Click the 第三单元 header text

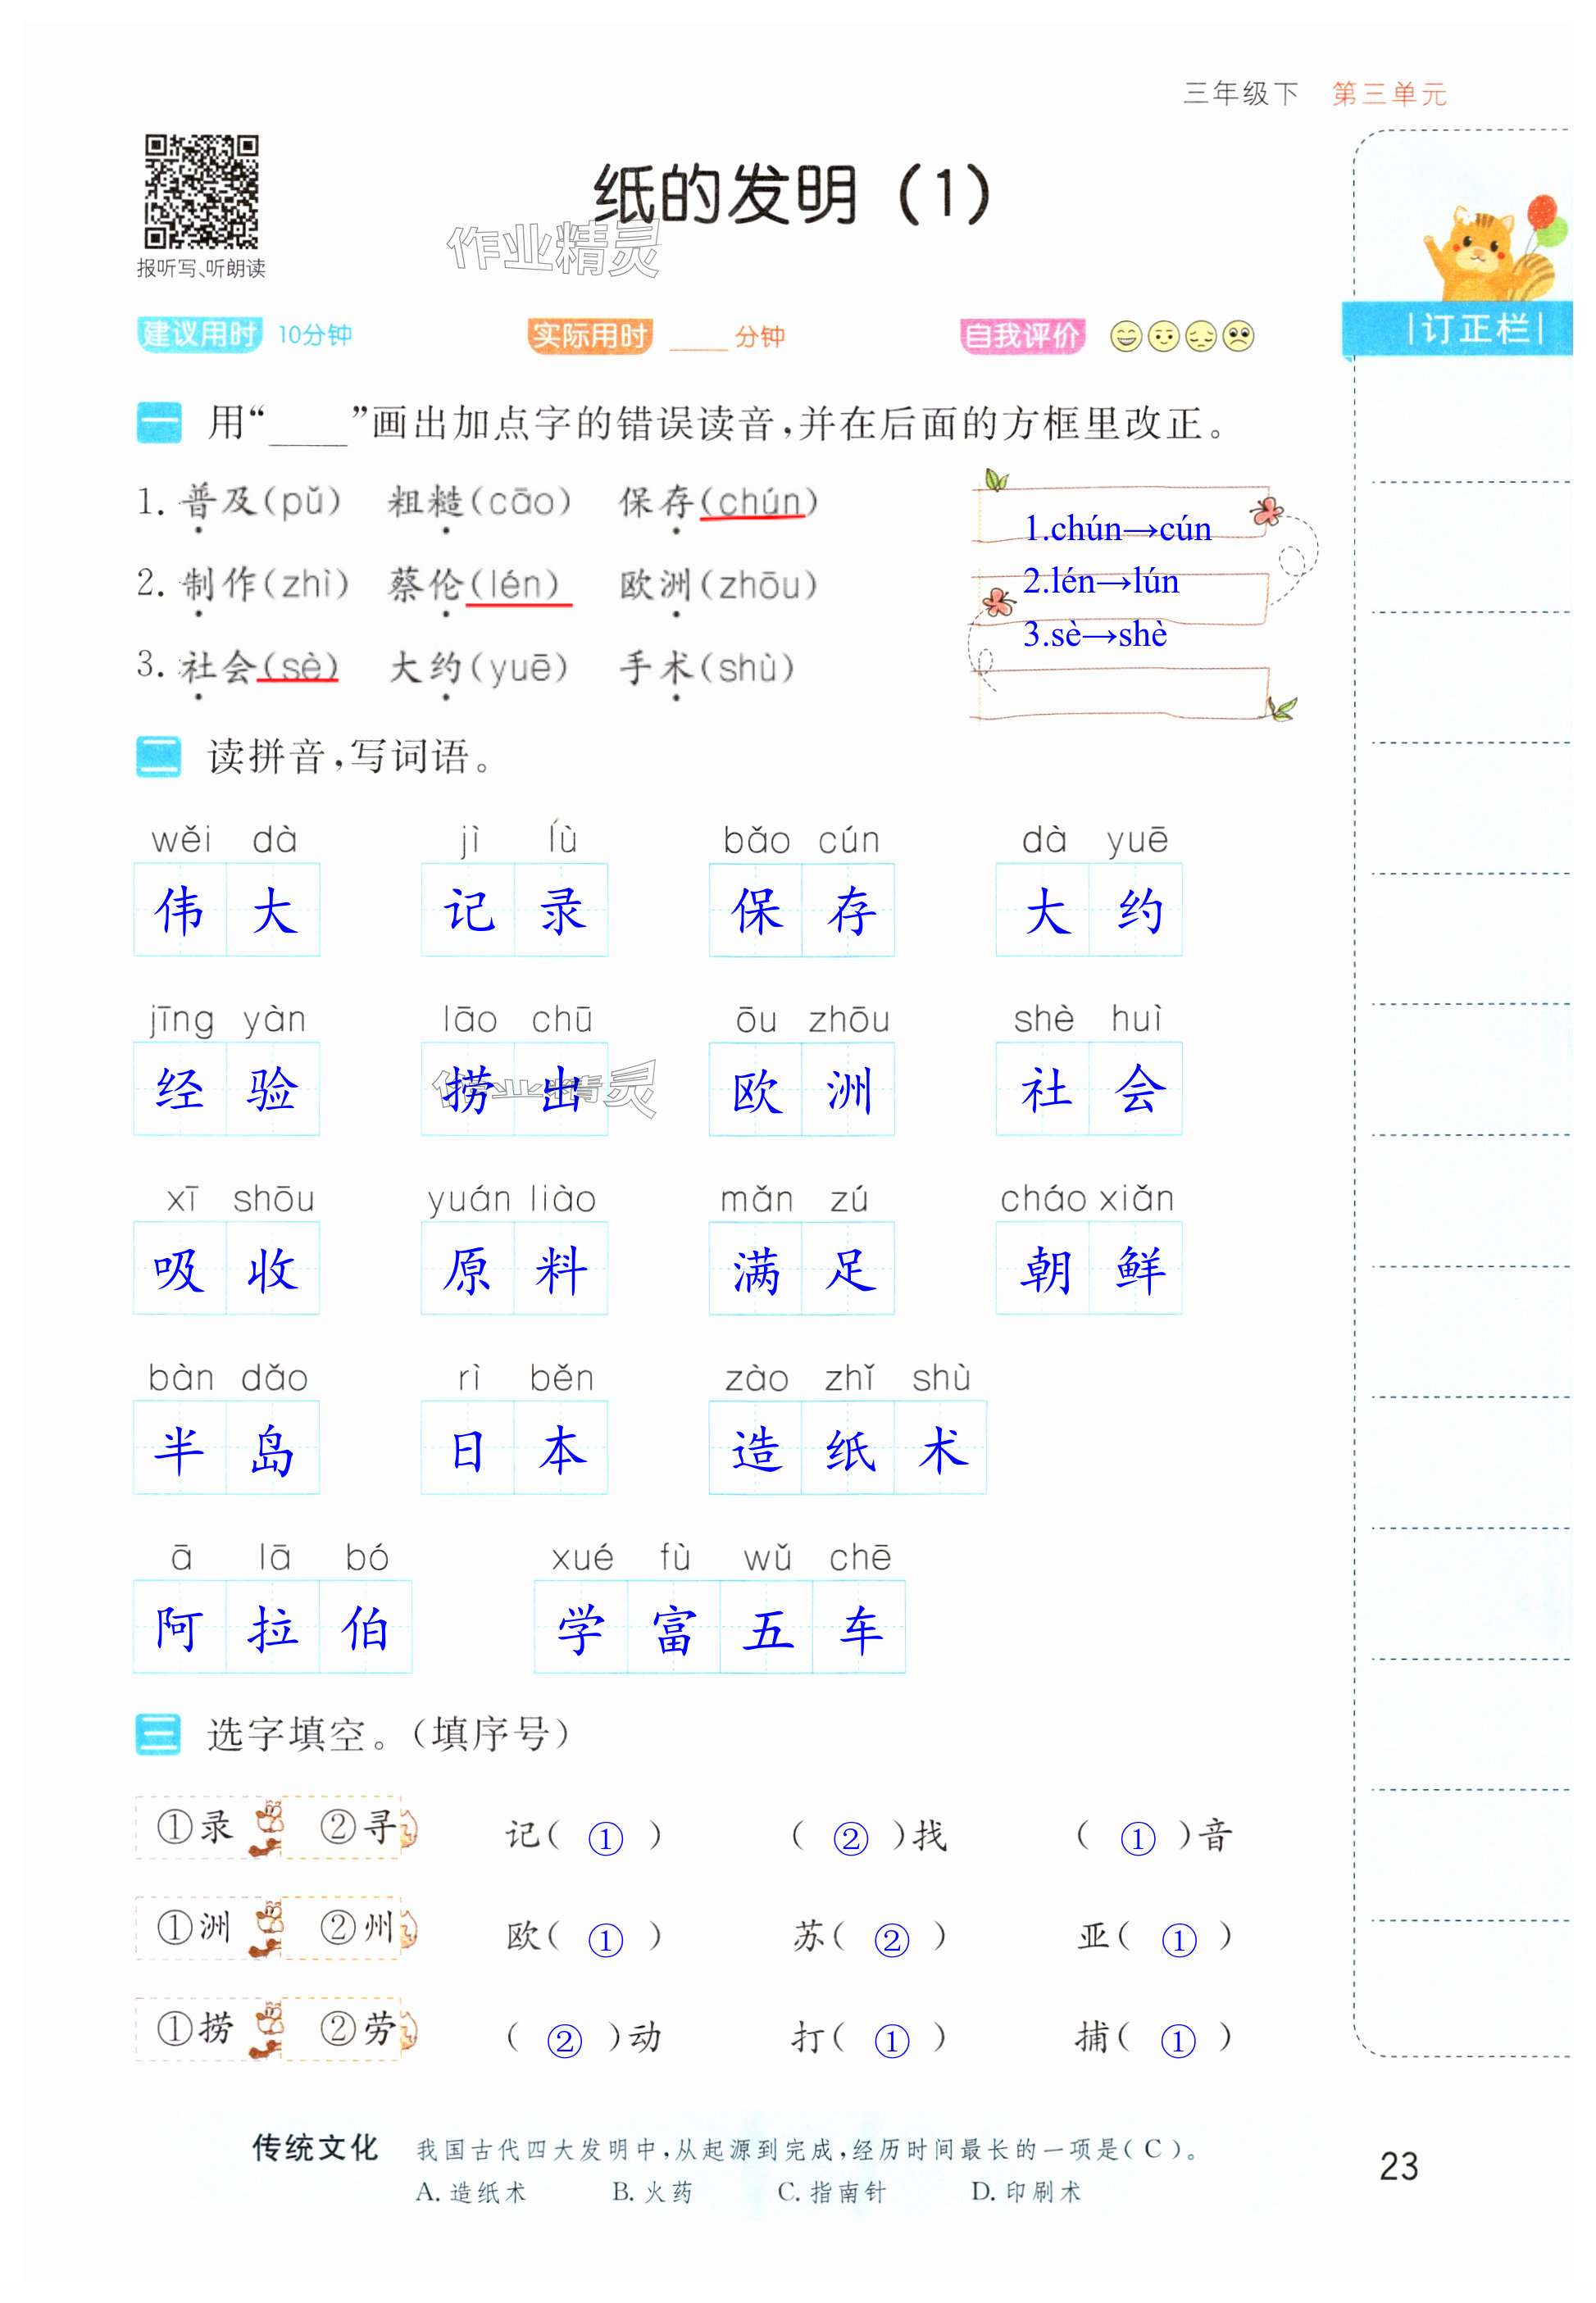coord(1389,94)
